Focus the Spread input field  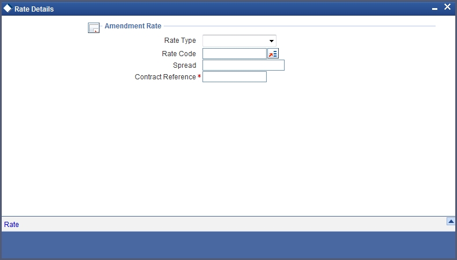click(x=244, y=65)
